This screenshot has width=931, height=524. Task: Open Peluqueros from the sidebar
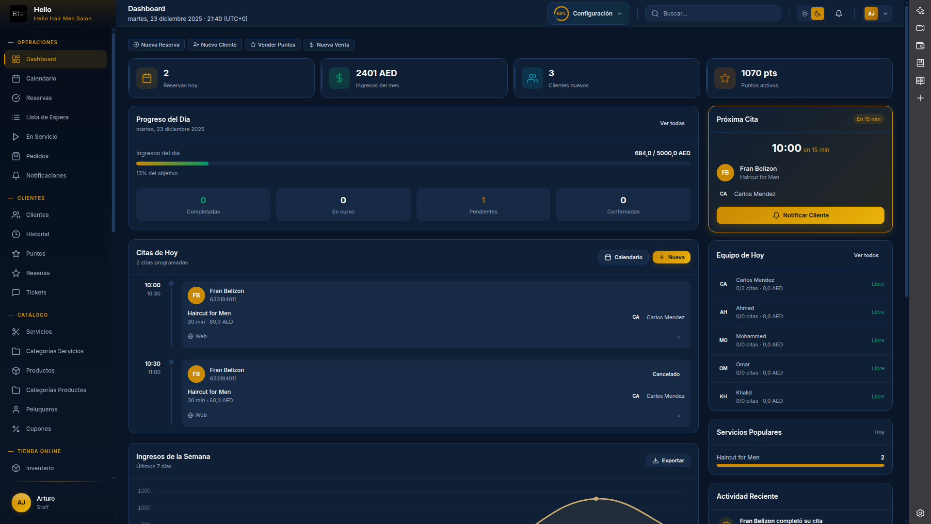41,409
